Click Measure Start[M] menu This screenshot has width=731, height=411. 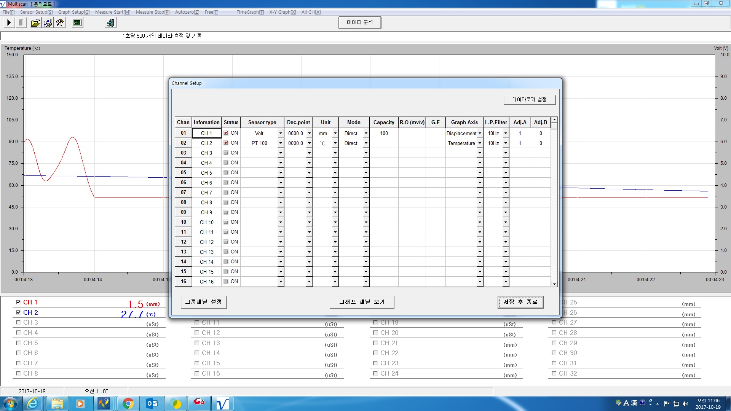click(x=113, y=12)
